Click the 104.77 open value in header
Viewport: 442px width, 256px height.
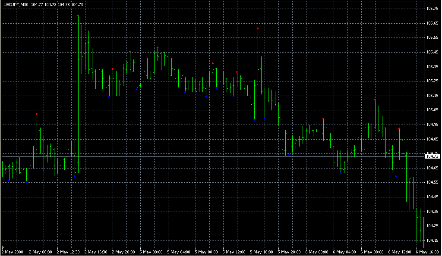(37, 5)
